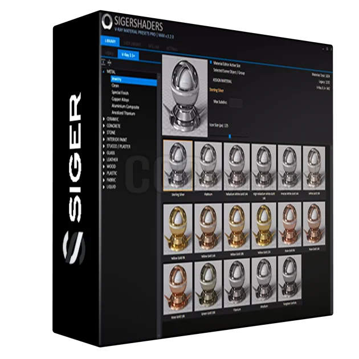Select the Sterling Silver material thumbnail
The image size is (359, 359).
pyautogui.click(x=178, y=165)
